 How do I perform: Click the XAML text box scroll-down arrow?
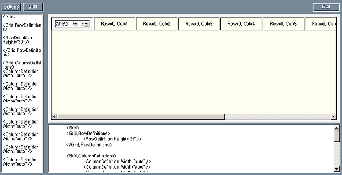pyautogui.click(x=337, y=169)
